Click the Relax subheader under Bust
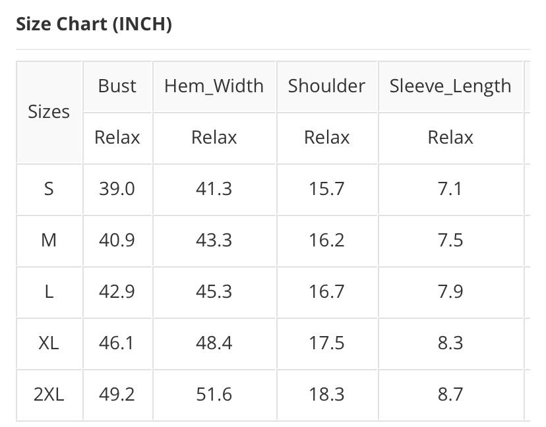This screenshot has width=546, height=427. click(x=117, y=138)
